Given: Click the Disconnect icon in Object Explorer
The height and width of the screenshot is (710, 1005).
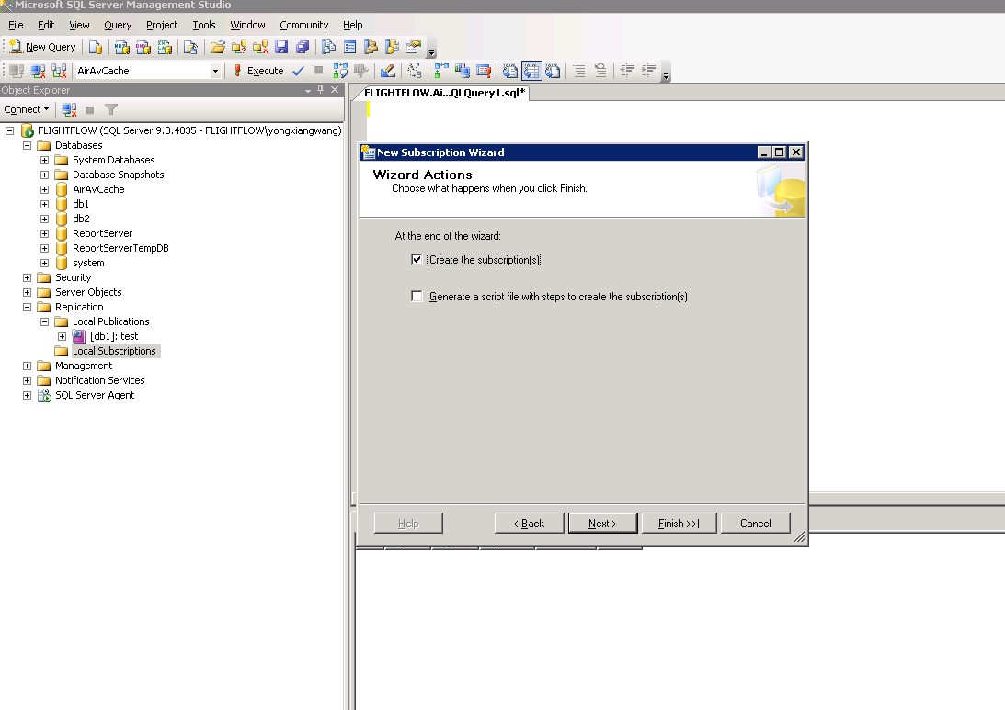Looking at the screenshot, I should click(70, 109).
